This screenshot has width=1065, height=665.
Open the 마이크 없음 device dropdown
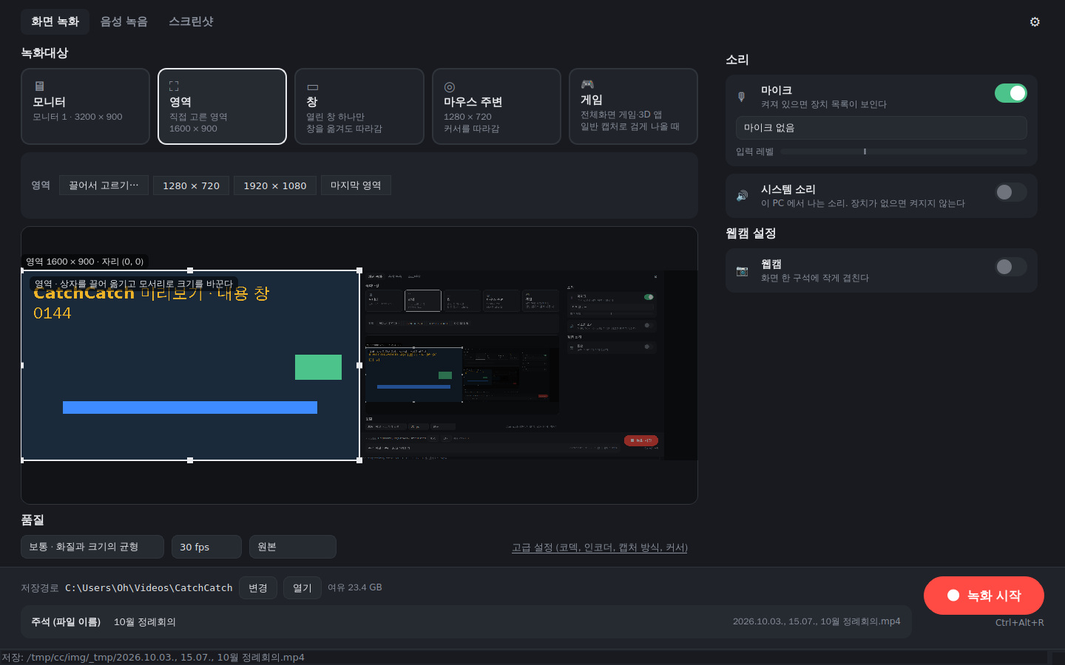pos(881,128)
